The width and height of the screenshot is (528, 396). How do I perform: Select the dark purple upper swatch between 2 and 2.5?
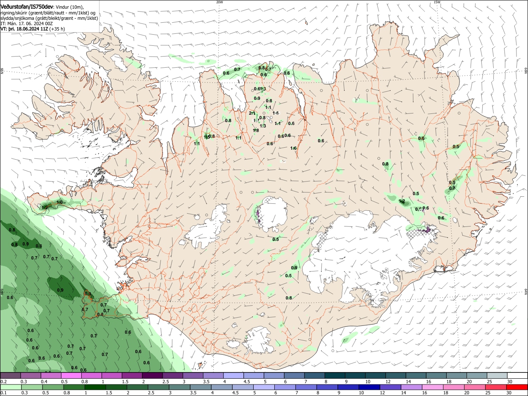tap(152, 375)
